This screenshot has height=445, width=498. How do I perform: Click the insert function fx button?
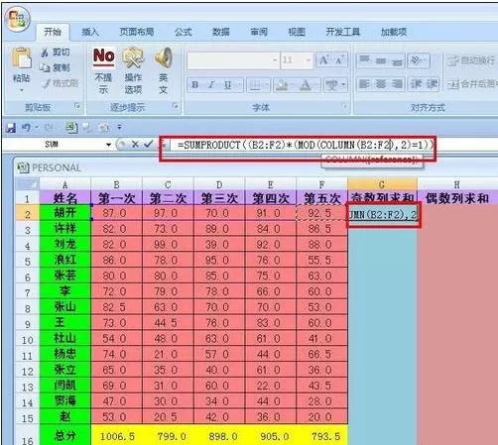click(164, 145)
